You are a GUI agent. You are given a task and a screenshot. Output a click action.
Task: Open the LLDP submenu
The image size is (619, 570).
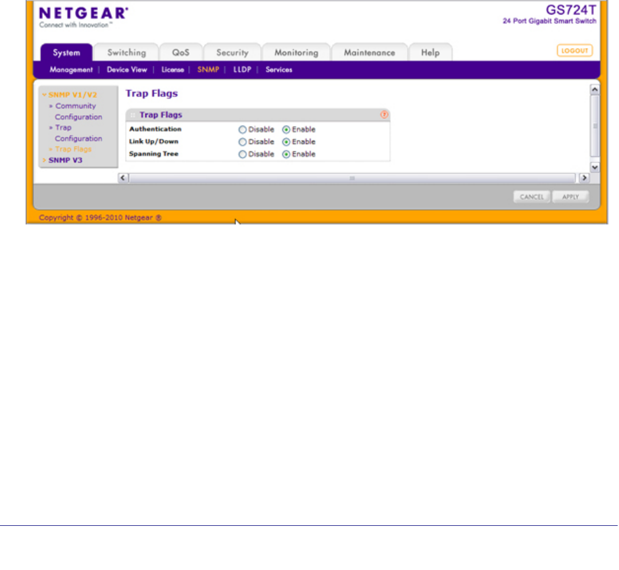[242, 70]
